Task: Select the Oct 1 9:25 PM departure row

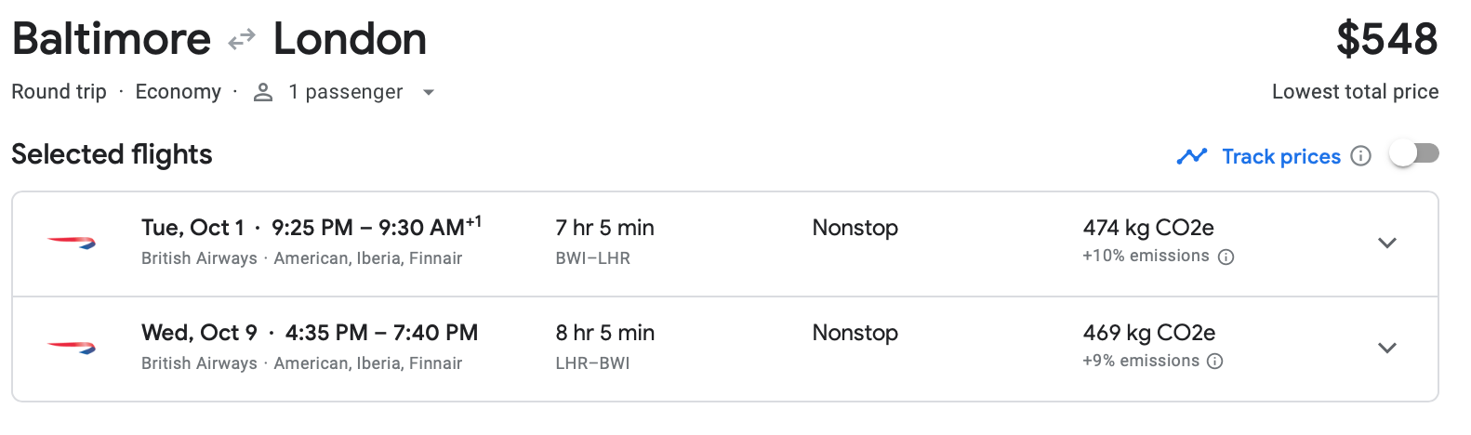Action: (x=311, y=228)
